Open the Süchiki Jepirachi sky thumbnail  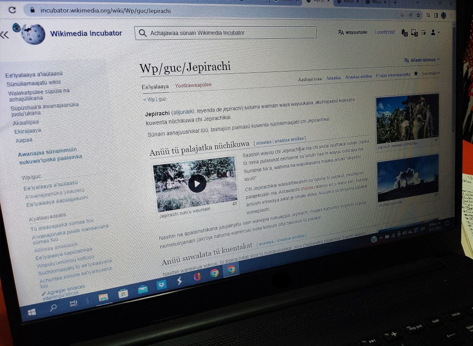(x=408, y=178)
